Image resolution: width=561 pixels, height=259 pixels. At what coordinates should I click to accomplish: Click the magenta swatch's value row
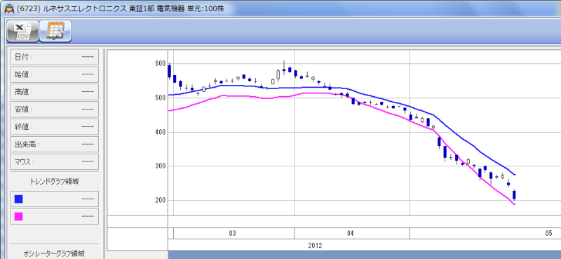click(x=55, y=216)
